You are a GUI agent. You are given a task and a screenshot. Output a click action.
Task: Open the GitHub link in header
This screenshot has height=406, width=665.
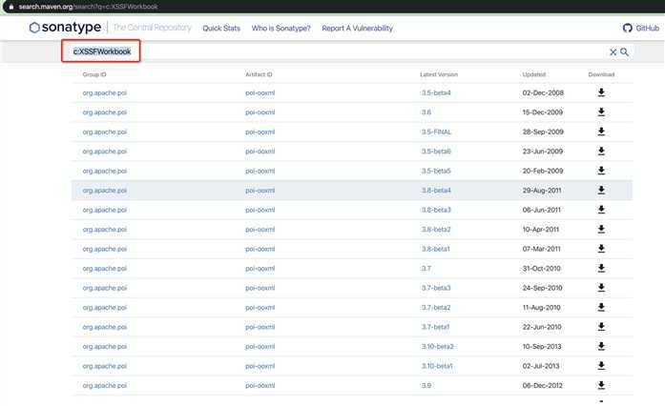click(x=641, y=28)
